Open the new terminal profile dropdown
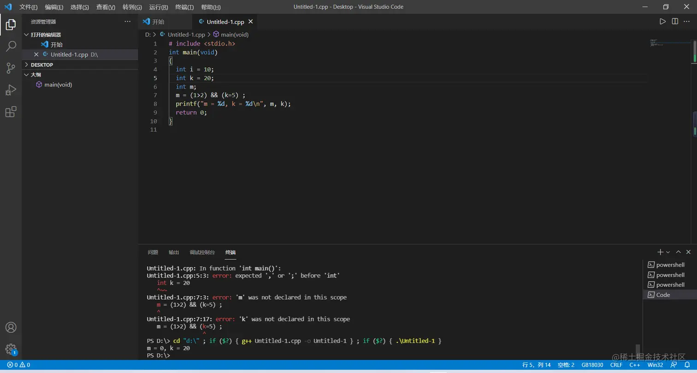The image size is (697, 373). tap(668, 252)
